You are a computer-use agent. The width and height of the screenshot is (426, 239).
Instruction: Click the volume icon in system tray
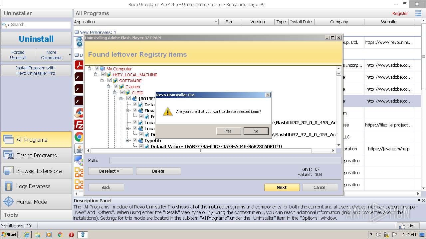[379, 235]
